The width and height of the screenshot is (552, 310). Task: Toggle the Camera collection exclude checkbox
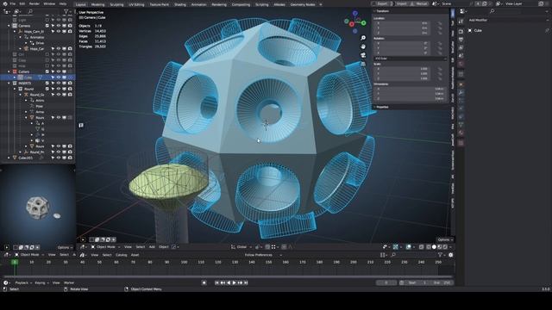[47, 26]
